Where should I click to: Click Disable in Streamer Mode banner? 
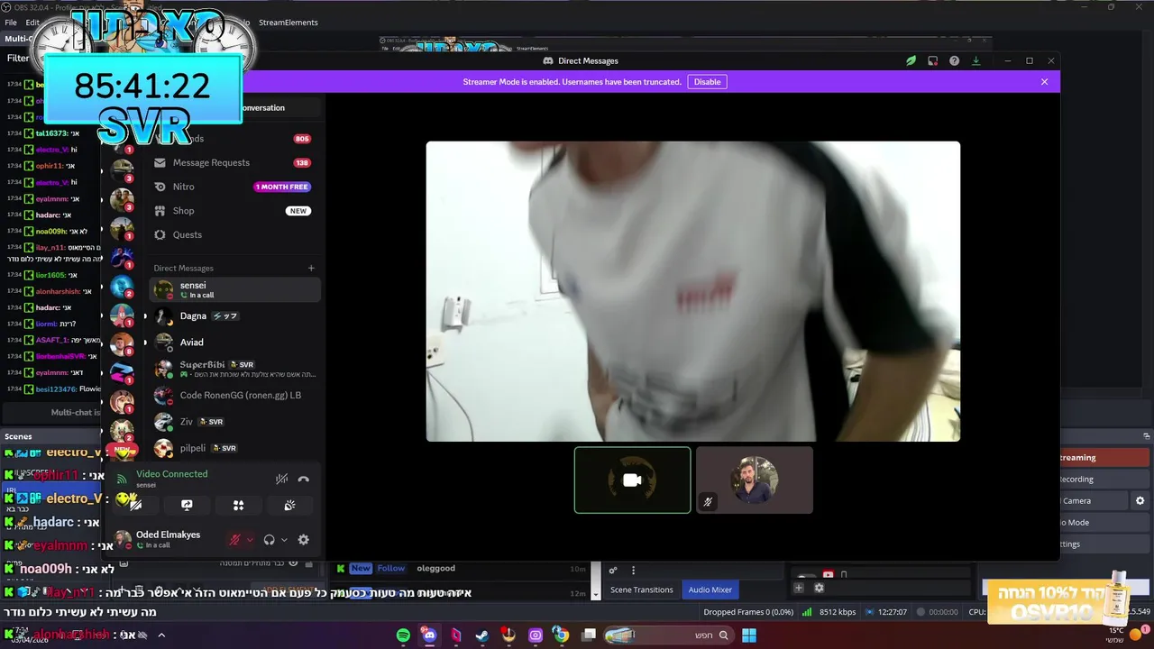(x=707, y=82)
